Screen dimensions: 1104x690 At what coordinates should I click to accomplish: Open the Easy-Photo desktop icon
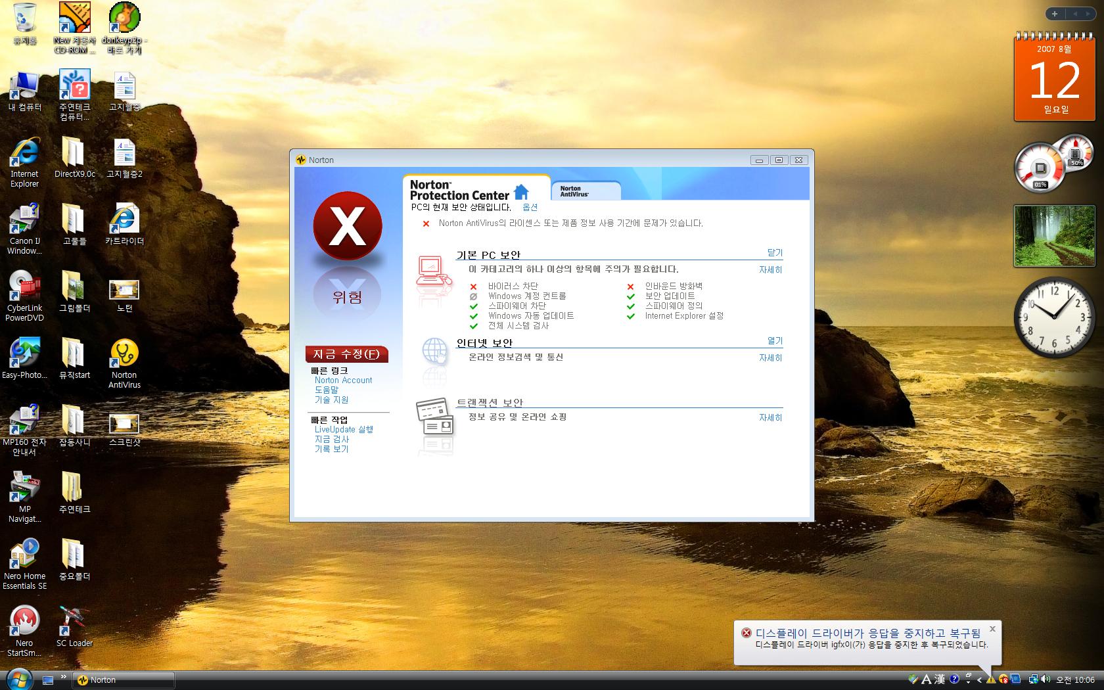click(x=24, y=359)
